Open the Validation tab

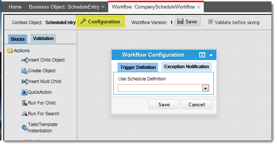43,39
